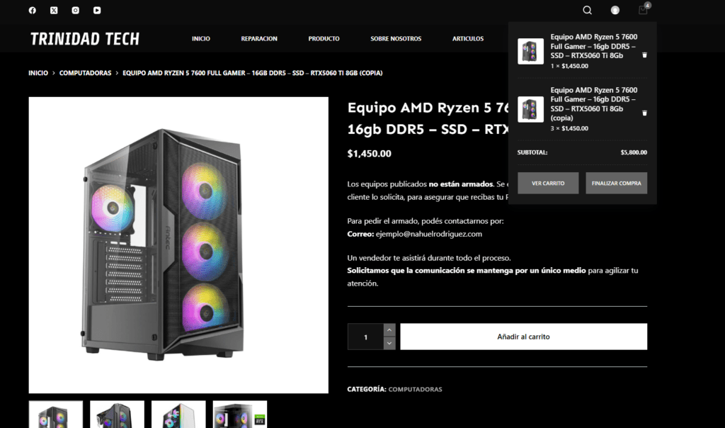Open the REPARACION menu item
725x428 pixels.
click(259, 39)
